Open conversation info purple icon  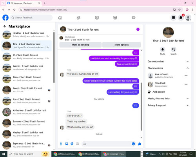[x=138, y=29]
